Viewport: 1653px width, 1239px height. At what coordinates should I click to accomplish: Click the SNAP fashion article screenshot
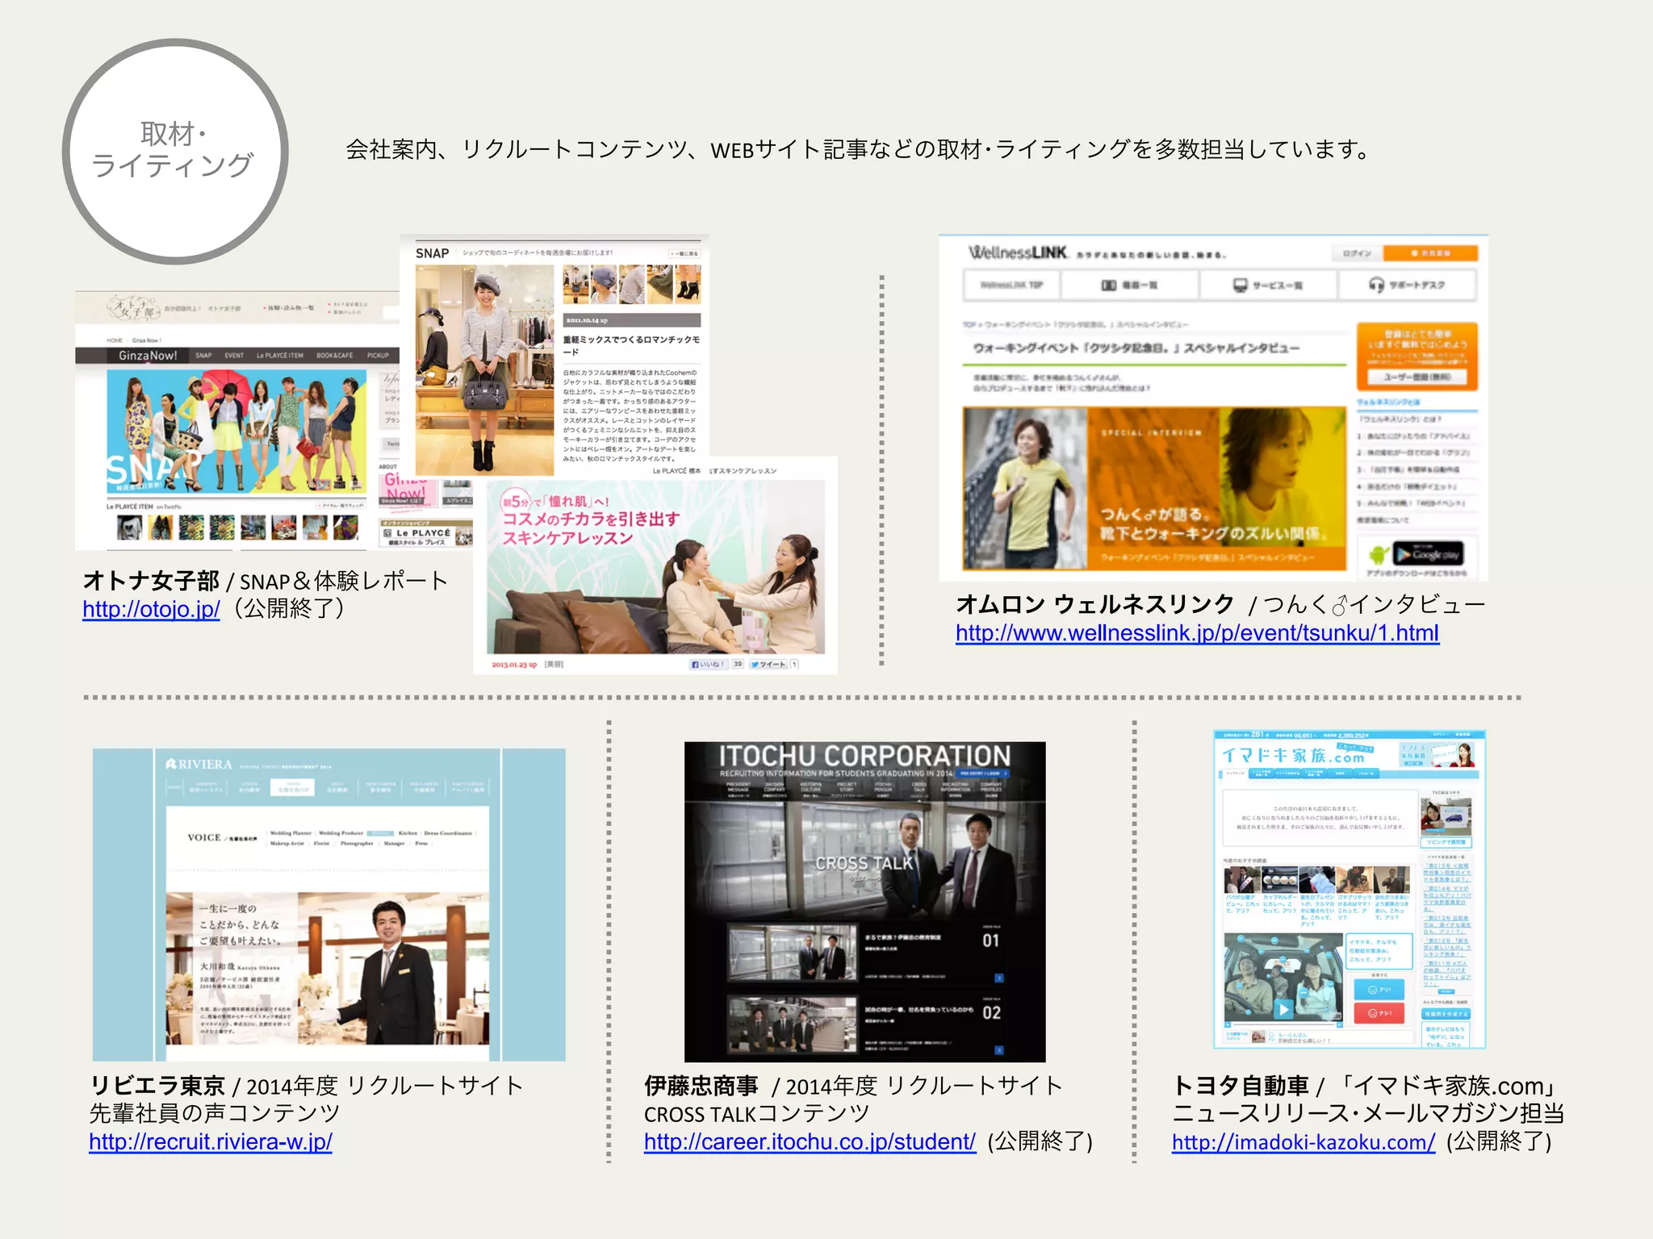554,355
